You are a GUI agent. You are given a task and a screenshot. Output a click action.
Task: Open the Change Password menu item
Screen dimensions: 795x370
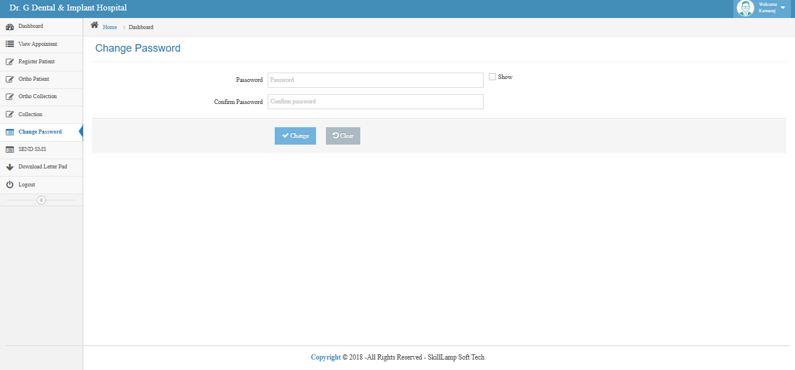[x=40, y=132]
